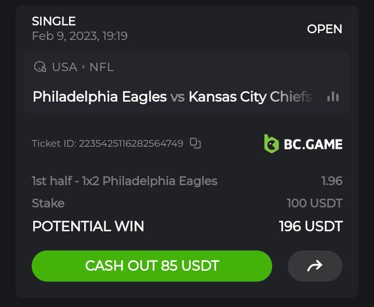Select Kansas City Chiefs in the match title

250,96
